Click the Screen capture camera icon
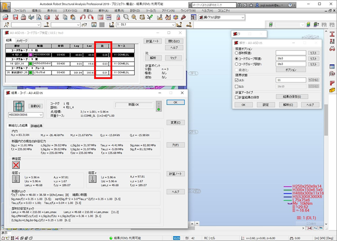 (47, 17)
